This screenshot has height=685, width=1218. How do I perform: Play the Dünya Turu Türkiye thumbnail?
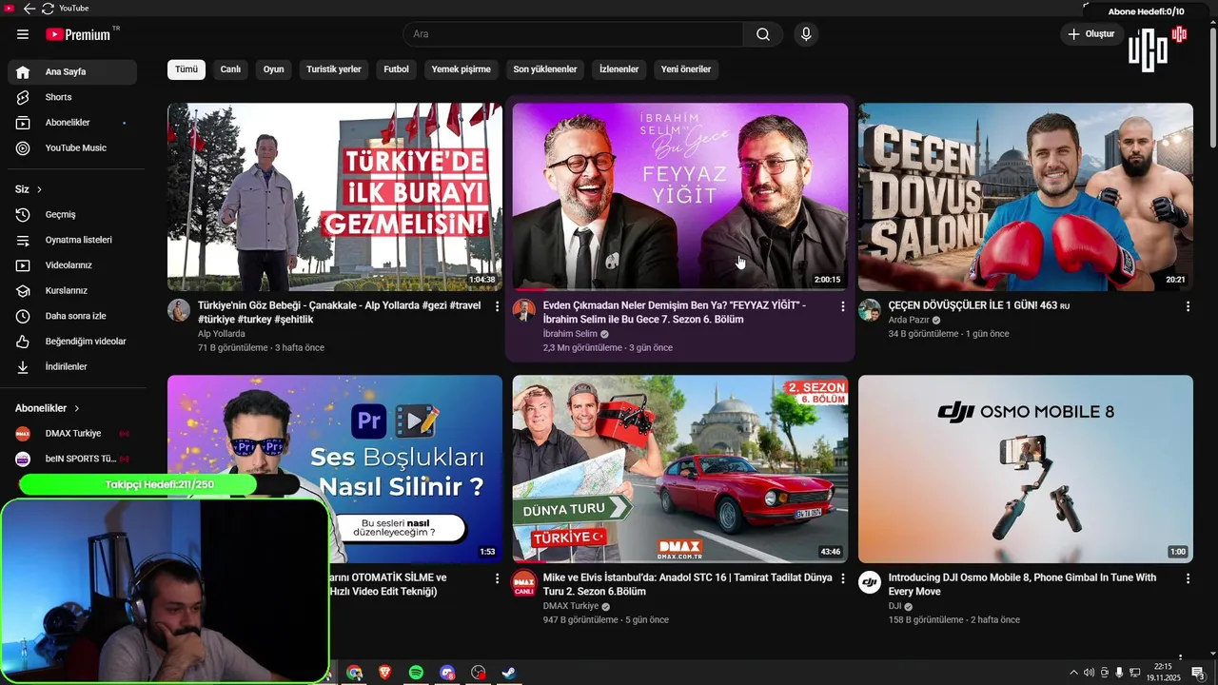680,469
